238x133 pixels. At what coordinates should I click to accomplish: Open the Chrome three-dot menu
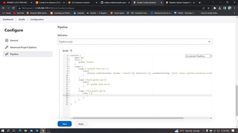[235, 8]
